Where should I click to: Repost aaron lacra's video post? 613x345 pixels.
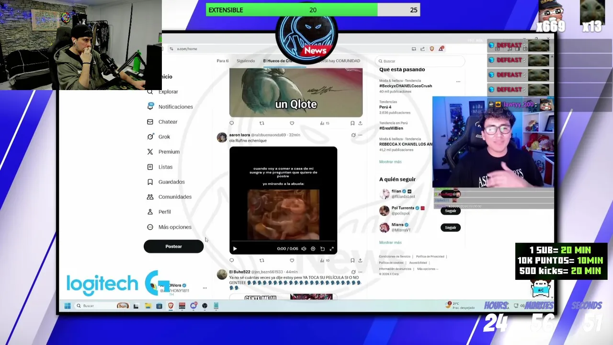(x=261, y=260)
